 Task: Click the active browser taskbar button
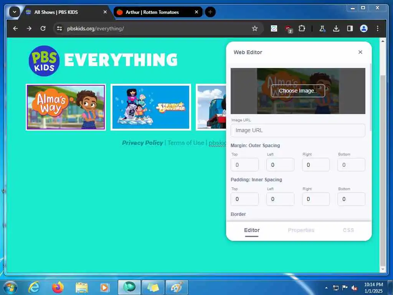point(129,287)
